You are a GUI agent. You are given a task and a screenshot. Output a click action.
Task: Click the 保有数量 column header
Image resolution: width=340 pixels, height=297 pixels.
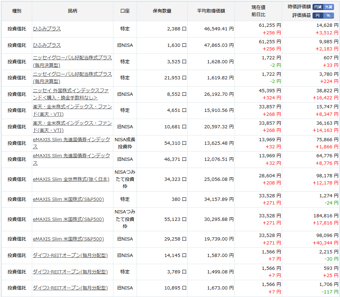tap(162, 11)
